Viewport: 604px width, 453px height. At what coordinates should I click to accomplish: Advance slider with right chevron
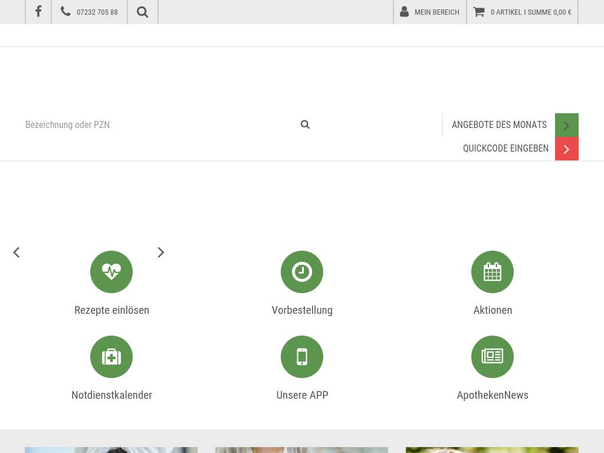(x=160, y=252)
